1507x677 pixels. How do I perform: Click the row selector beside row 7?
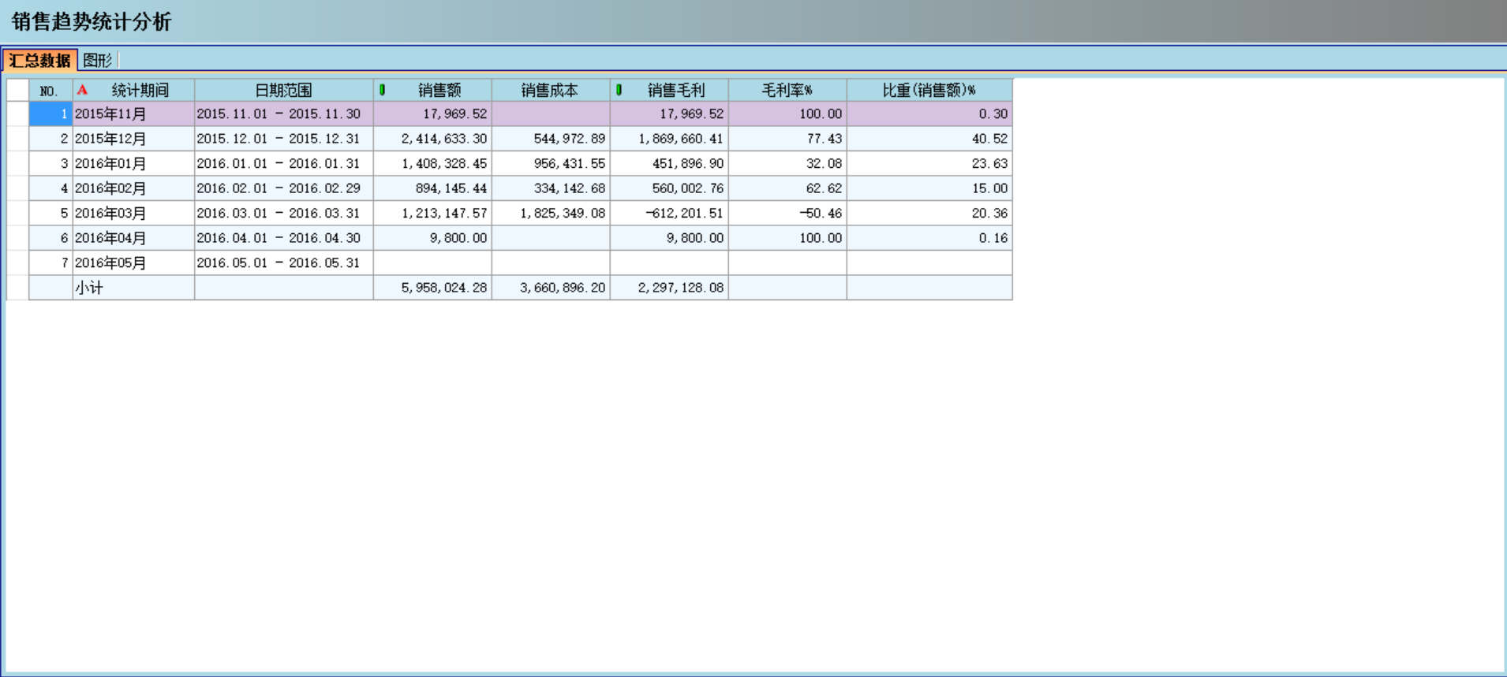coord(17,262)
